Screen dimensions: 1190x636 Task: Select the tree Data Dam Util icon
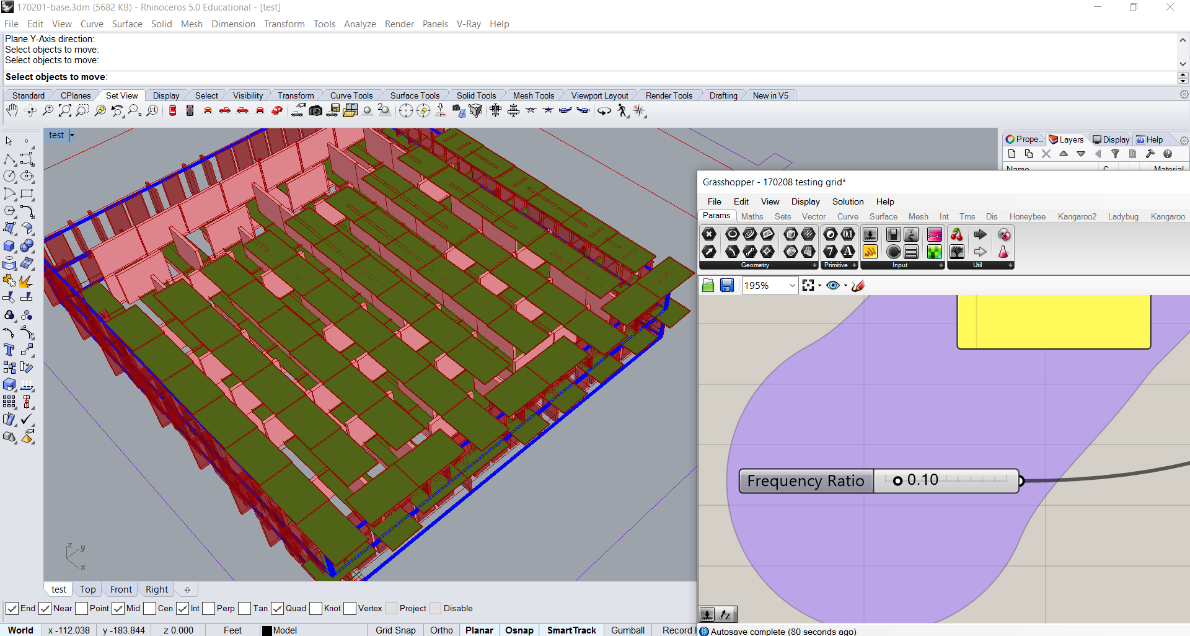pyautogui.click(x=957, y=252)
